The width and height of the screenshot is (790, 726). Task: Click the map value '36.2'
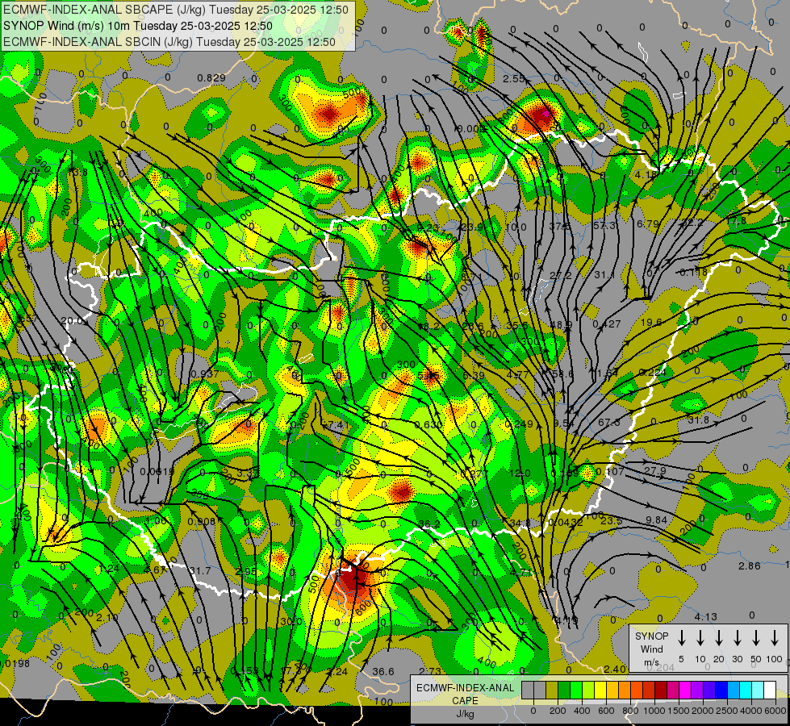pyautogui.click(x=429, y=524)
